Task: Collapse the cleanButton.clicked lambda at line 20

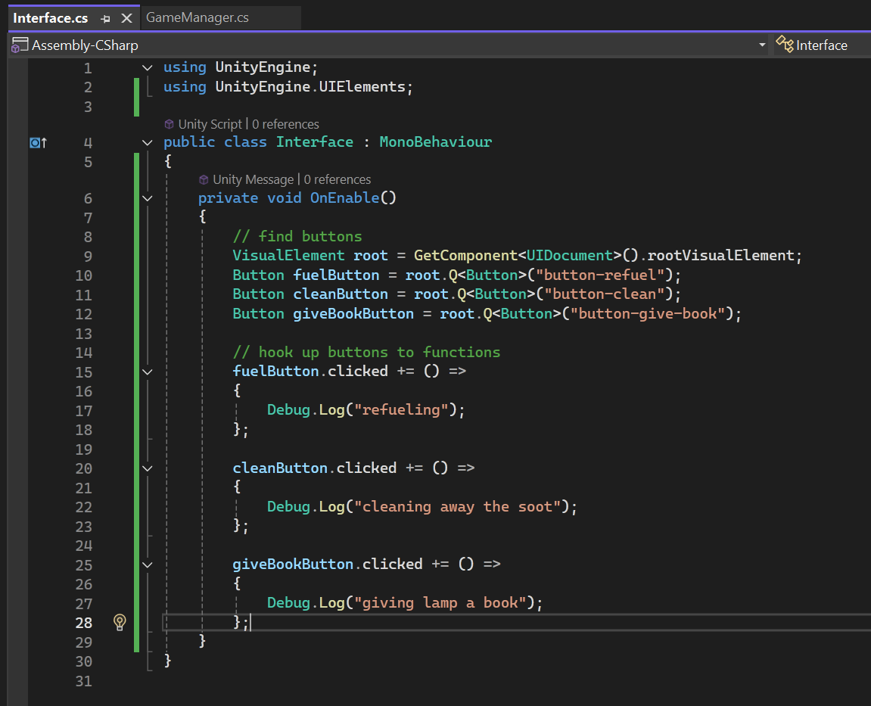Action: tap(148, 468)
